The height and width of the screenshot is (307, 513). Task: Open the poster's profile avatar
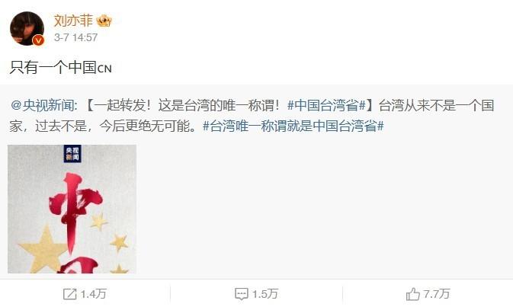pos(27,28)
